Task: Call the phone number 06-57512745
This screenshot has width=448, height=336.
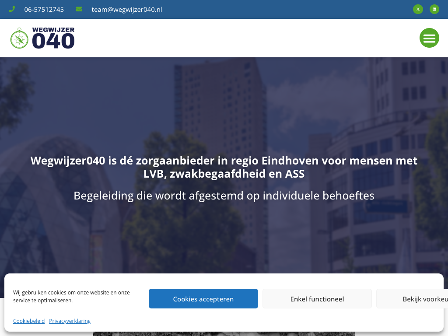Action: [x=44, y=9]
